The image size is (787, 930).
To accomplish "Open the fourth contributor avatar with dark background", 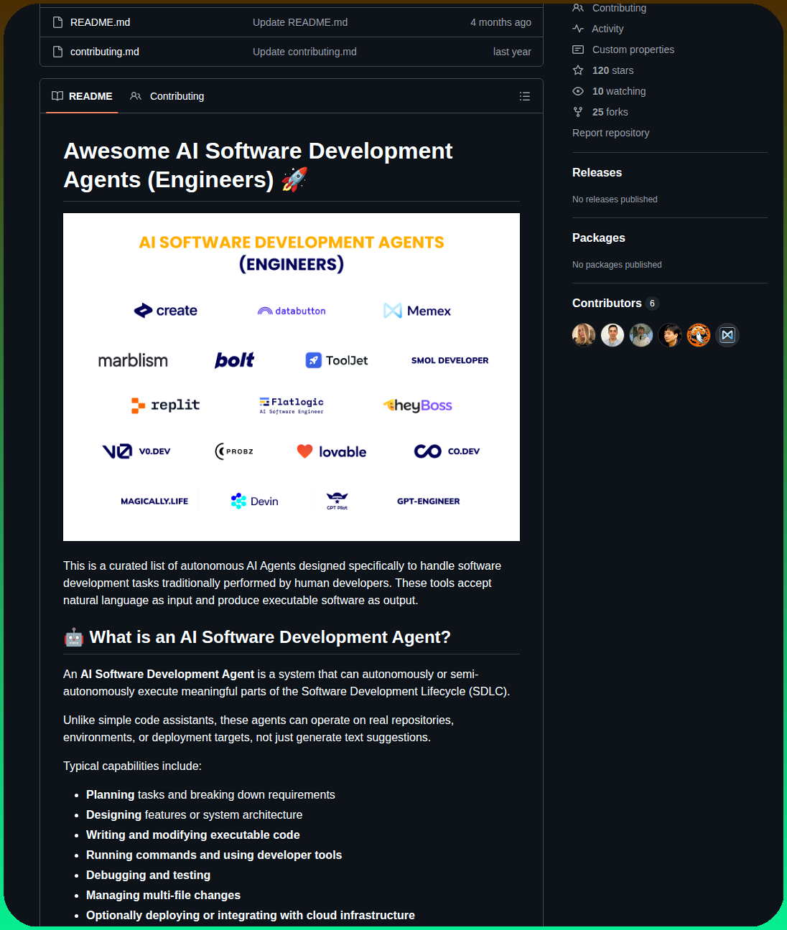I will tap(670, 335).
